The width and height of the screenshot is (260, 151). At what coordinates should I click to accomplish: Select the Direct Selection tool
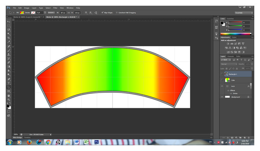click(x=9, y=87)
